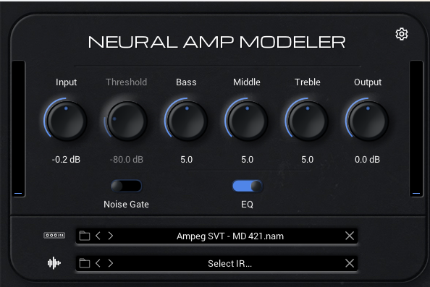Click the Threshold label

(x=127, y=82)
